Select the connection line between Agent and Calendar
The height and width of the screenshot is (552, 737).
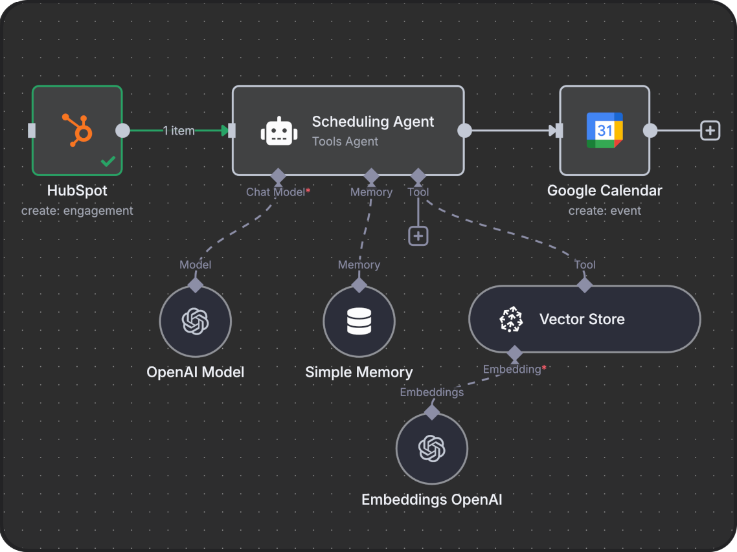tap(512, 130)
